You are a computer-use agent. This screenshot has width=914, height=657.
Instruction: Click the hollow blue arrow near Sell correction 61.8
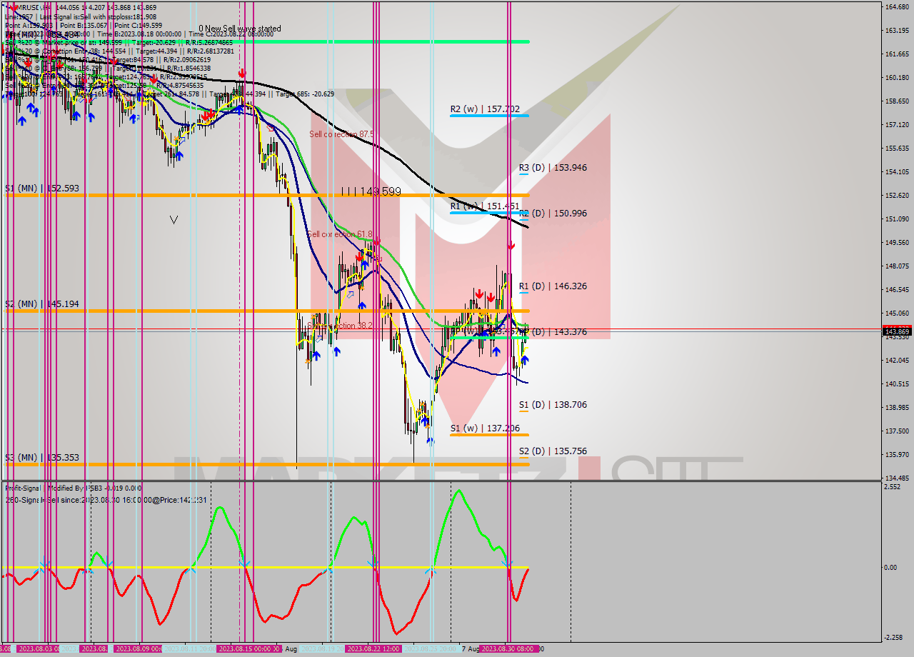(x=350, y=294)
